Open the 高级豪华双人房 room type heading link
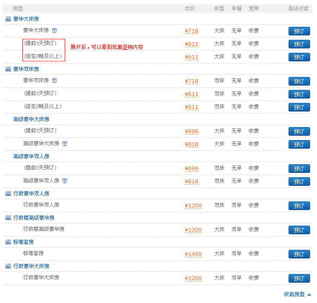This screenshot has height=303, width=317. point(31,156)
